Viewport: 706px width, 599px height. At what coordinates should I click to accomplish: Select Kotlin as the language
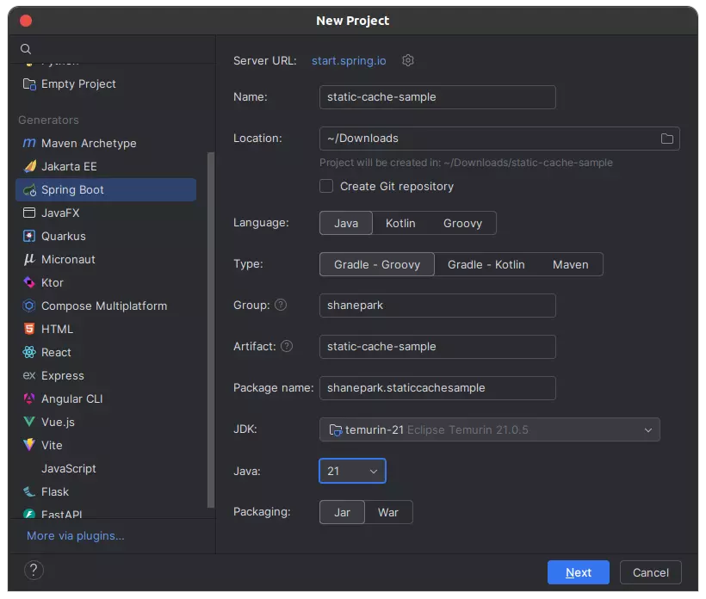coord(400,223)
